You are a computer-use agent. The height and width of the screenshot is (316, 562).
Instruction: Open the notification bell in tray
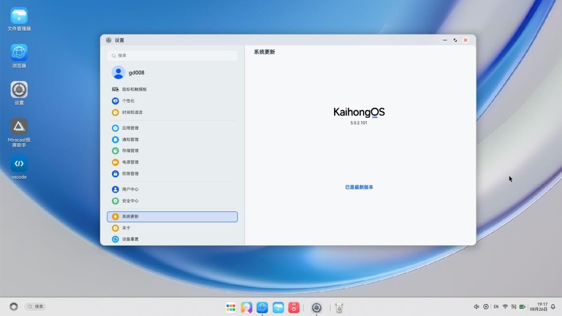(x=553, y=307)
